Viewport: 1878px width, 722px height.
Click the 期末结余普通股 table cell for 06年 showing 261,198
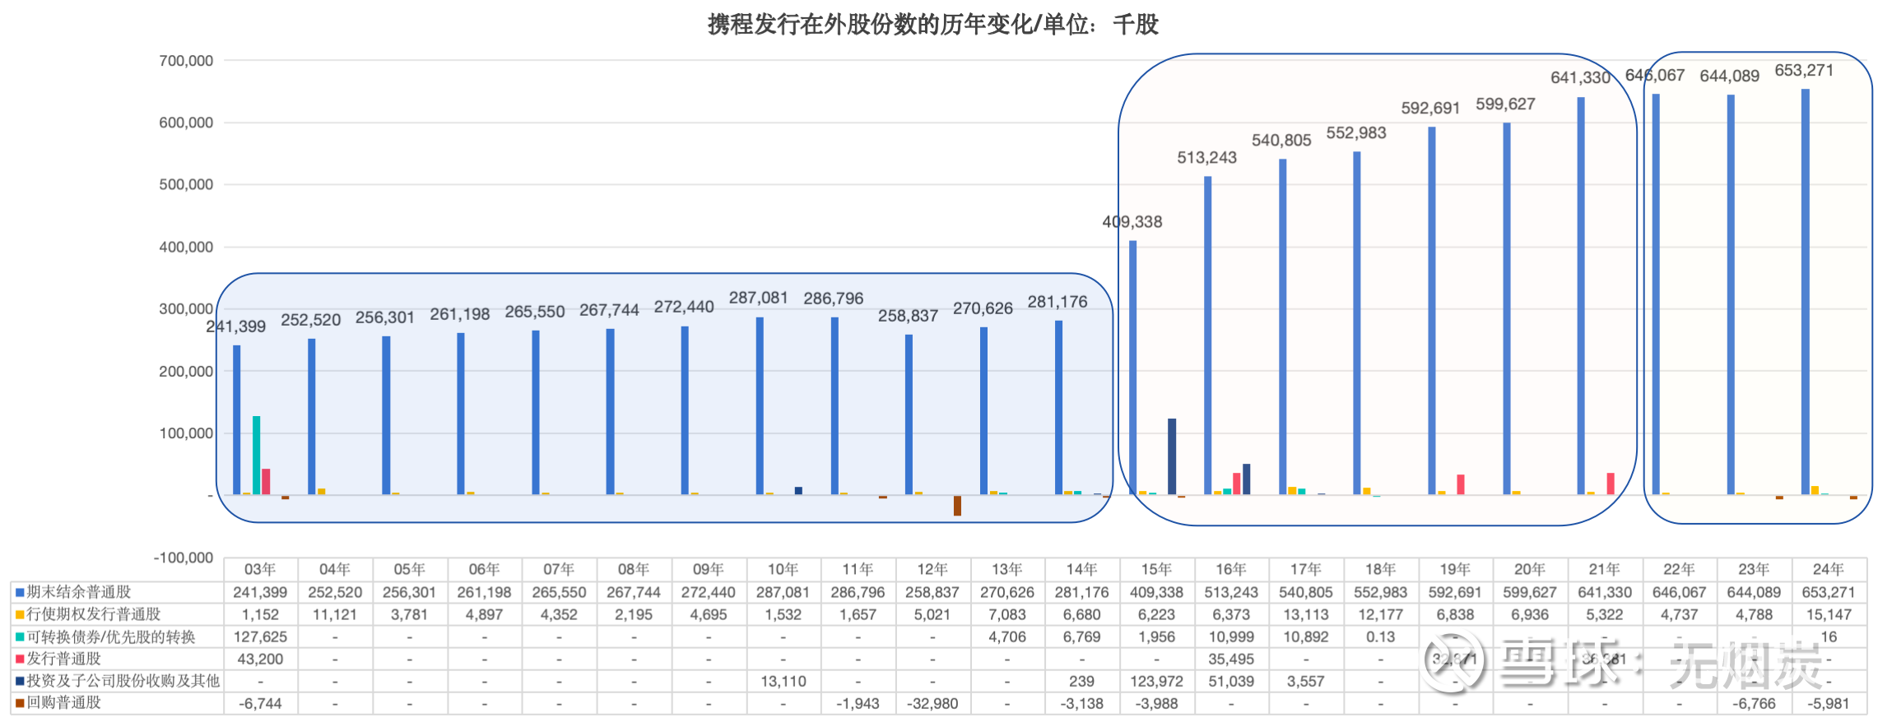click(x=484, y=592)
